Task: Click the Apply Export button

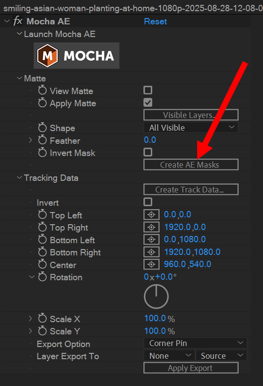Action: pyautogui.click(x=191, y=368)
